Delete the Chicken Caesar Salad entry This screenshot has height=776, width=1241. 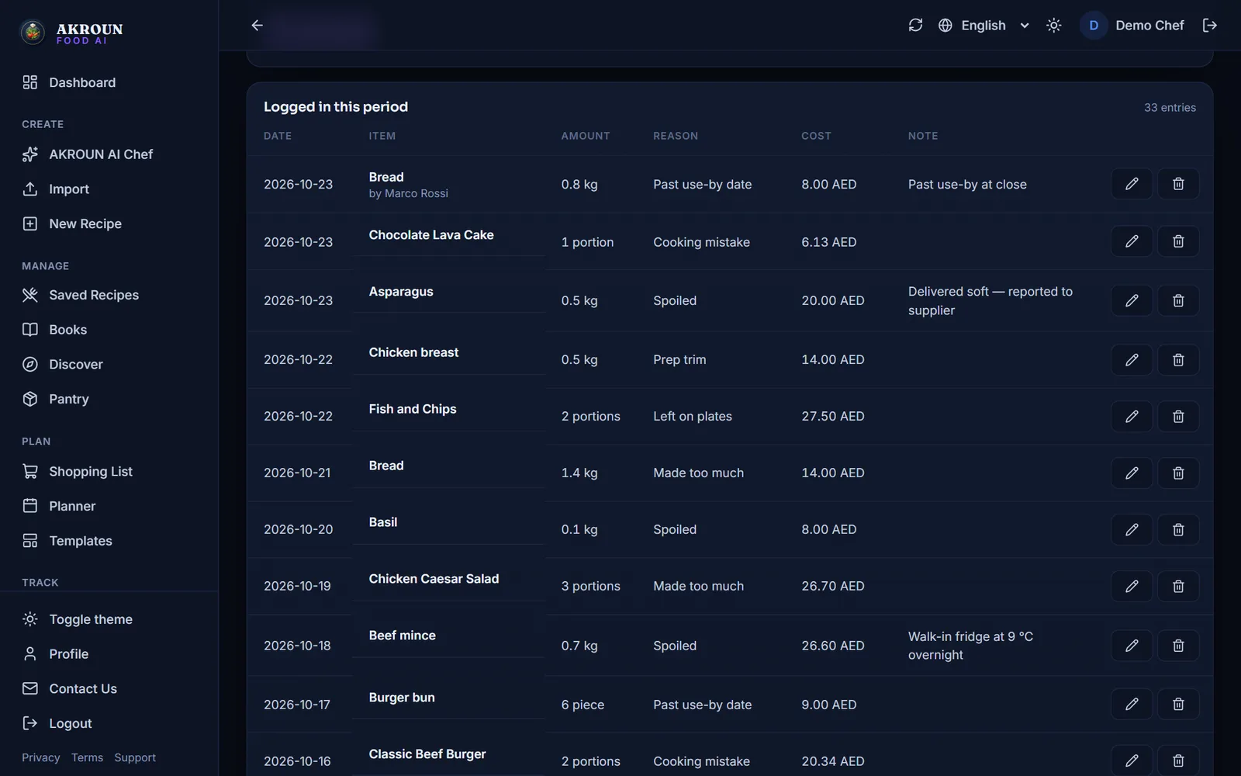[1178, 586]
